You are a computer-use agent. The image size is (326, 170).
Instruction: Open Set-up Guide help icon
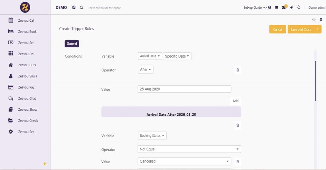point(270,8)
